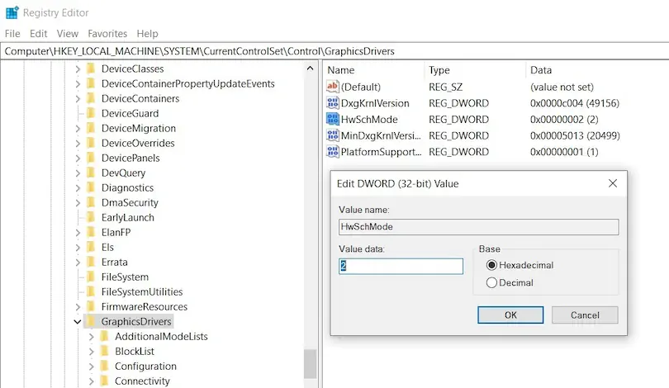Expand the AdditionalModeLists subkey
The height and width of the screenshot is (388, 669).
point(92,337)
